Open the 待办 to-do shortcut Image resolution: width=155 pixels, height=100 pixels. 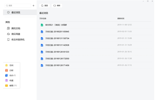pyautogui.click(x=10, y=75)
